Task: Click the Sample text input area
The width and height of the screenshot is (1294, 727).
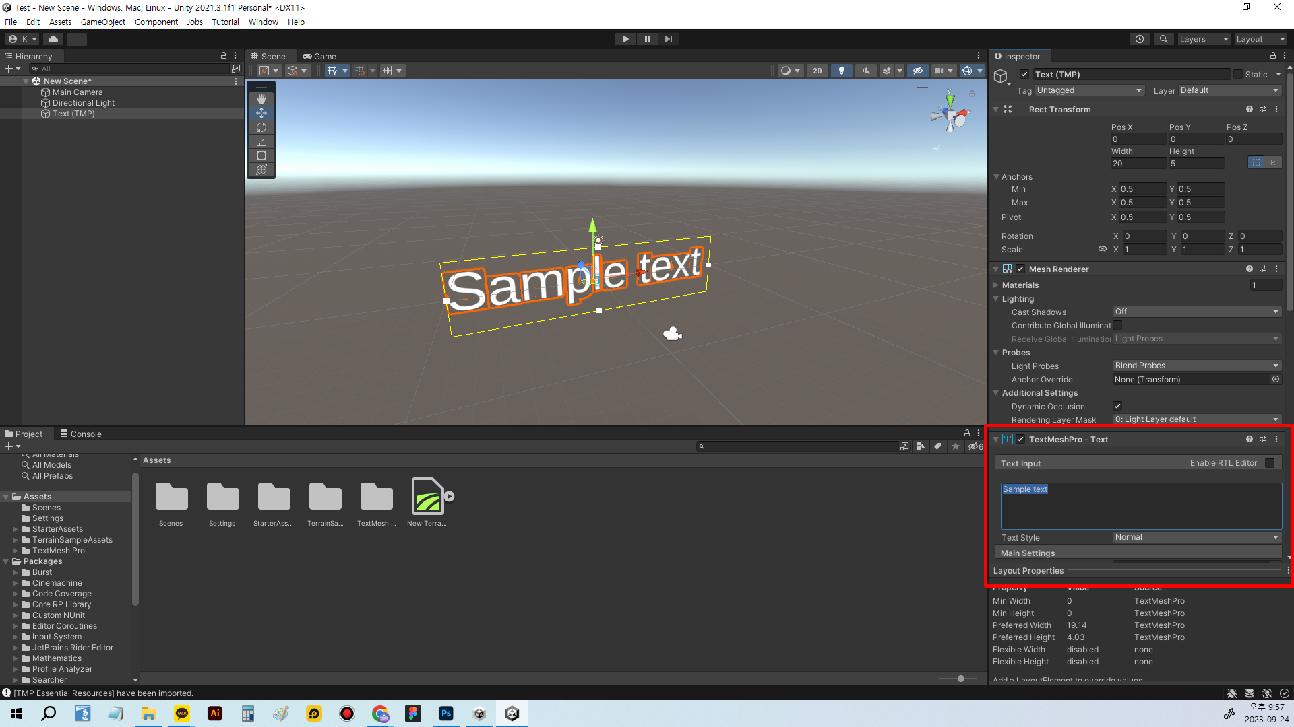Action: pyautogui.click(x=1141, y=506)
